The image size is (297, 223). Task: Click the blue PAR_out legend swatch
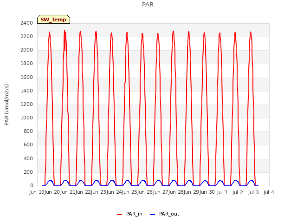[x=153, y=215]
